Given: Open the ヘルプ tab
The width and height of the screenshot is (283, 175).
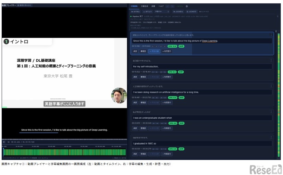Looking at the screenshot, I should [161, 6].
